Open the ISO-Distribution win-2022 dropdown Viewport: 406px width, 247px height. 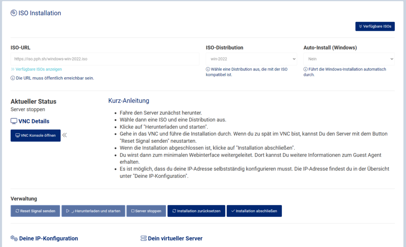click(x=251, y=59)
